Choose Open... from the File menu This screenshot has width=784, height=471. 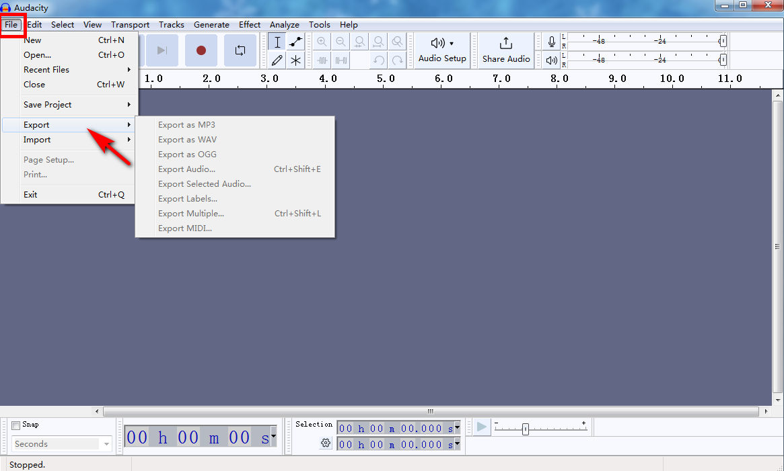pyautogui.click(x=69, y=55)
